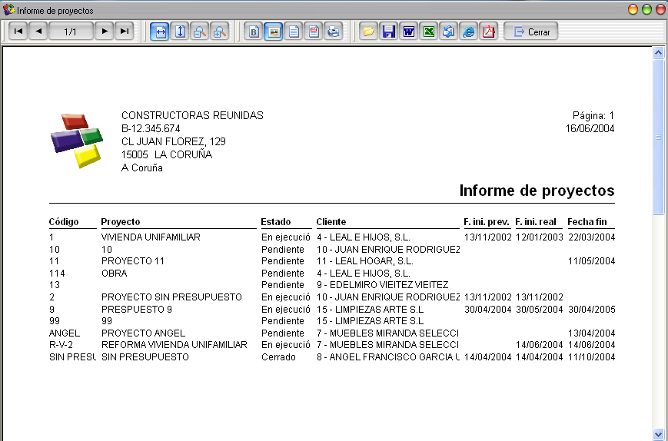Screen dimensions: 668x441
Task: Save the report using floppy disk icon
Action: [388, 31]
